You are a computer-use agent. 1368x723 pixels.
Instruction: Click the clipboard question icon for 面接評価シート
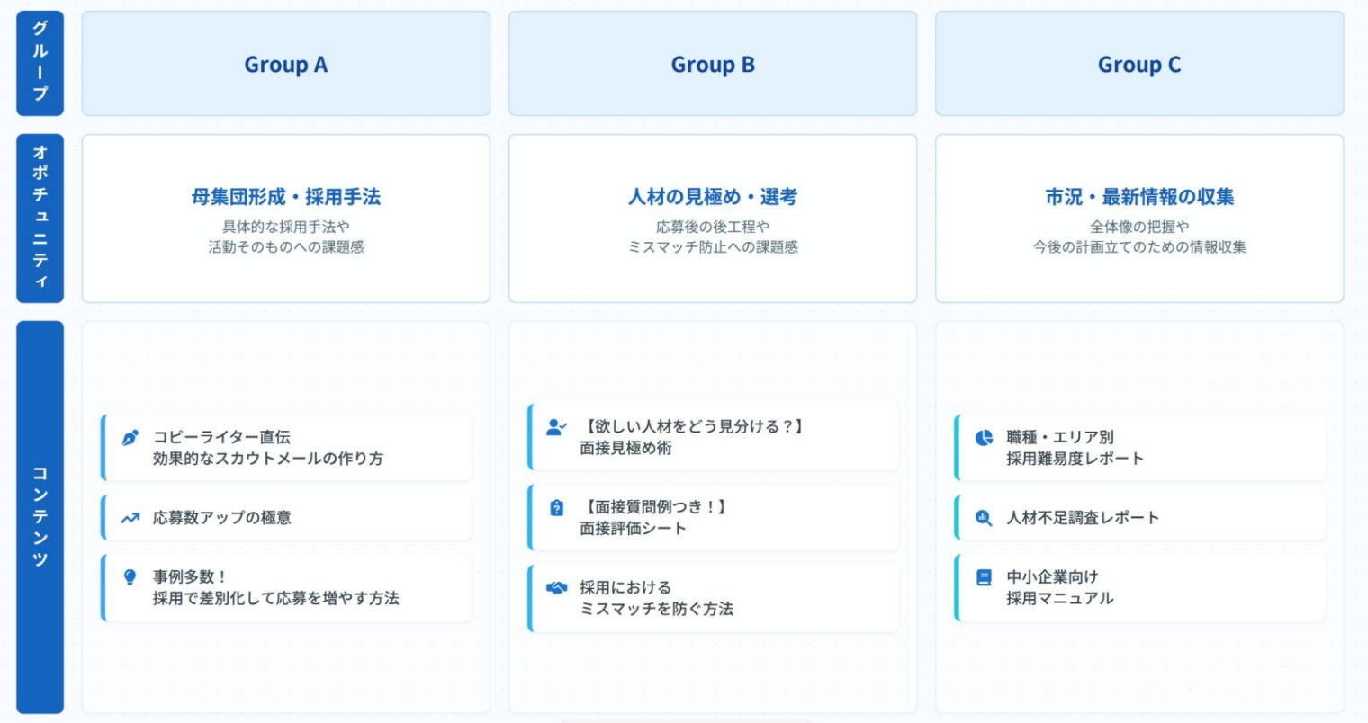point(557,508)
